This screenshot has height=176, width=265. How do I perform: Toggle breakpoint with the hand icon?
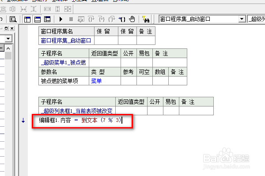tap(132, 19)
